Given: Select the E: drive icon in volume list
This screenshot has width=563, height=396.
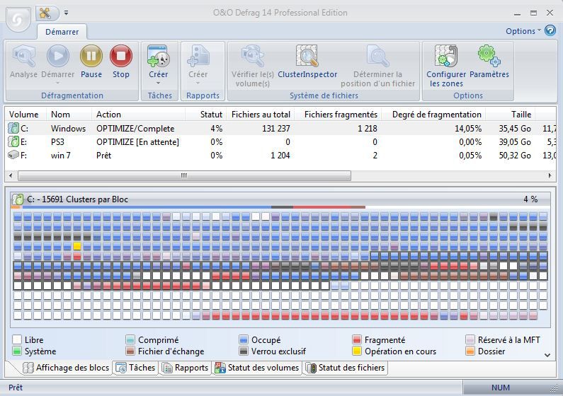Looking at the screenshot, I should (x=13, y=142).
